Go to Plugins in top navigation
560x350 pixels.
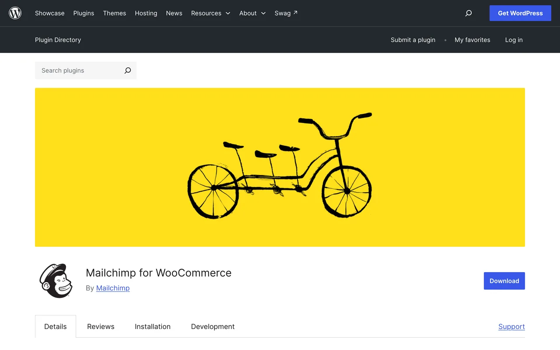pos(84,13)
